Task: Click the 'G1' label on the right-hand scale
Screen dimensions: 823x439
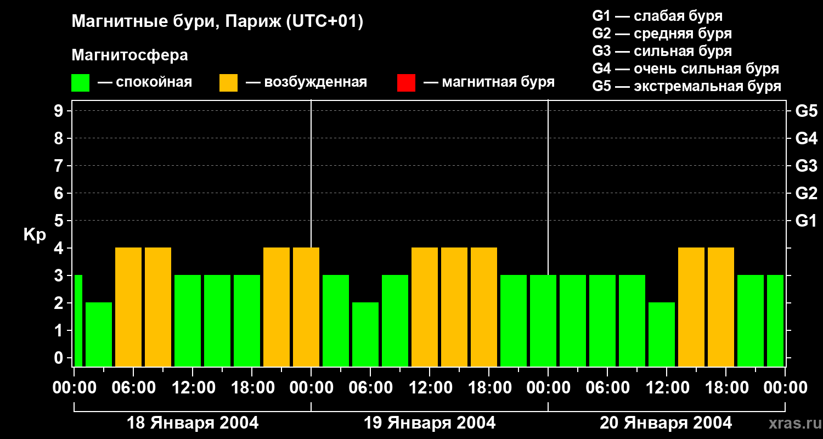Action: [806, 221]
